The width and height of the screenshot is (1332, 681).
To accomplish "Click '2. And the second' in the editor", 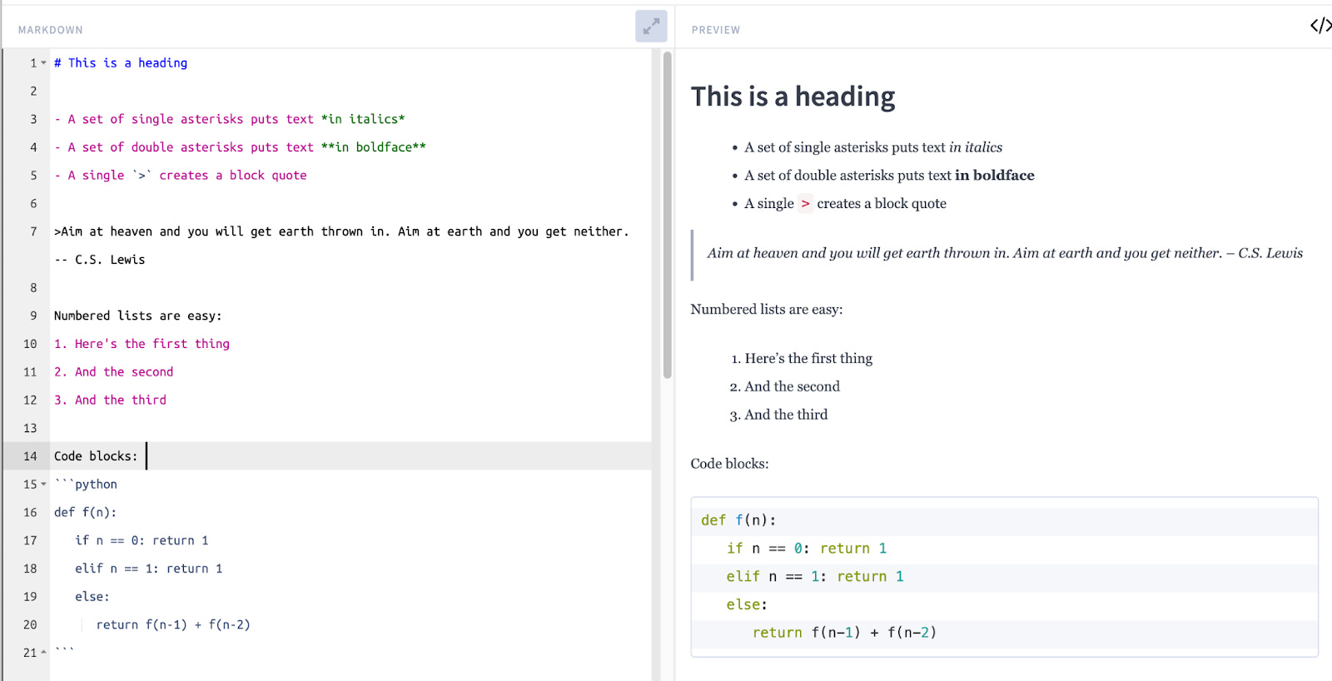I will pos(114,372).
